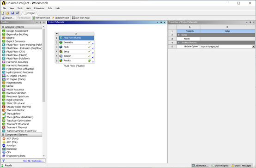Click the Show Progress status button
The width and height of the screenshot is (256, 168).
click(x=220, y=166)
